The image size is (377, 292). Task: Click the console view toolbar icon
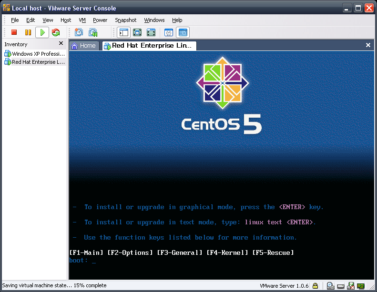click(x=183, y=32)
